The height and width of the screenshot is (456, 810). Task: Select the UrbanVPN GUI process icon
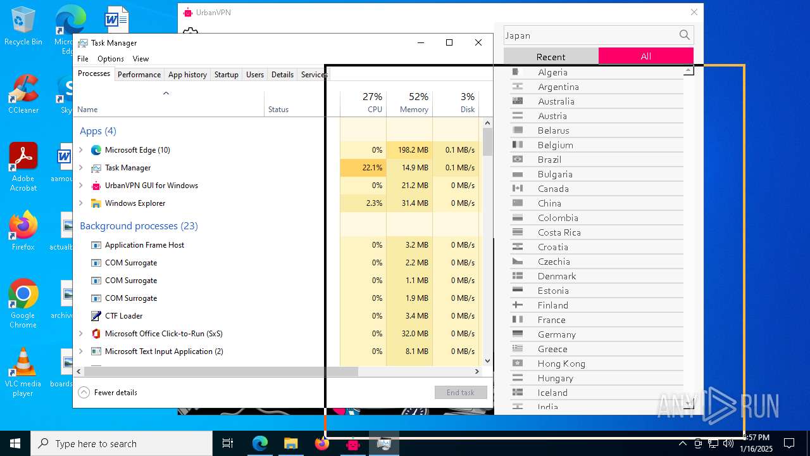(96, 186)
